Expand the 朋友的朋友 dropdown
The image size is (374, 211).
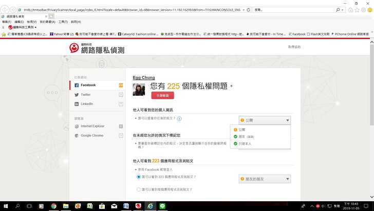tap(265, 179)
